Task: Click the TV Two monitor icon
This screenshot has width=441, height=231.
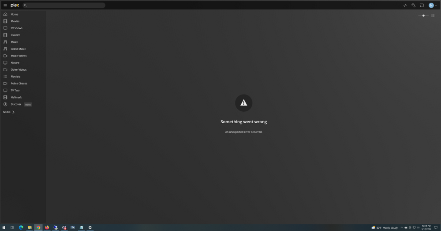Action: pos(5,90)
